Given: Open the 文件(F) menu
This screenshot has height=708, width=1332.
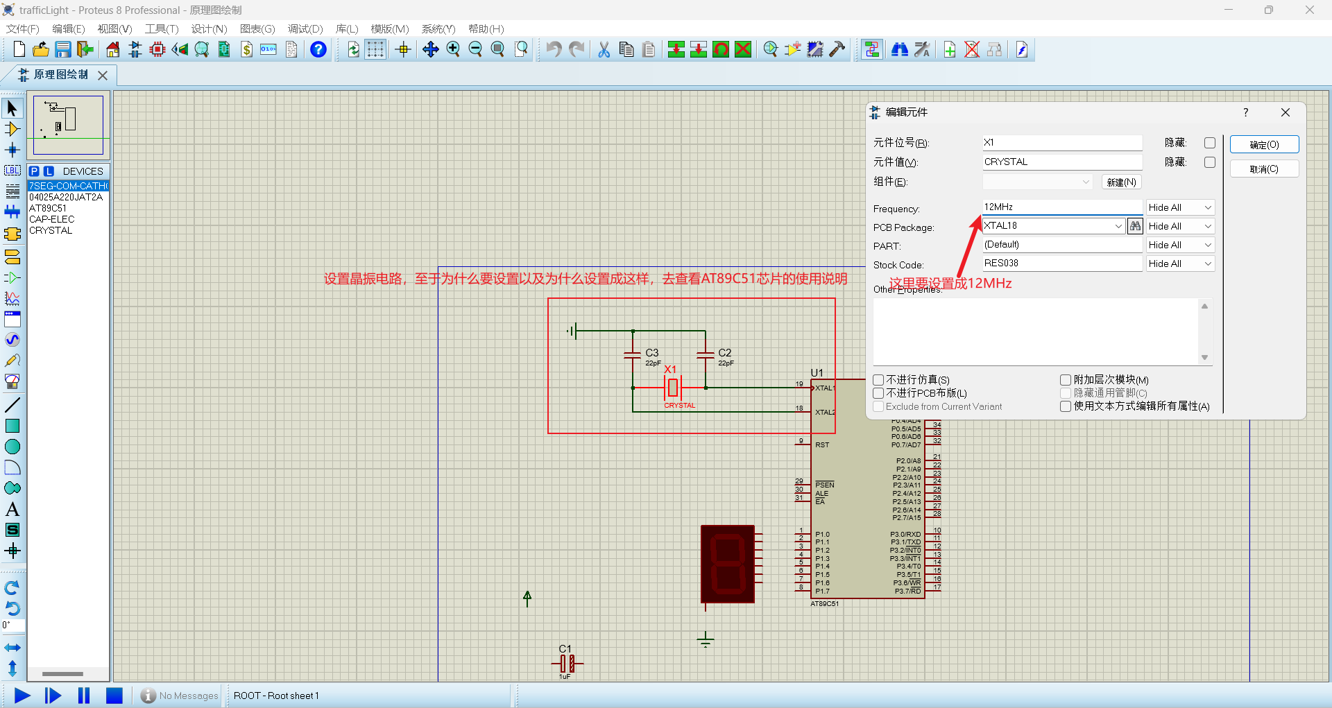Looking at the screenshot, I should [x=23, y=28].
